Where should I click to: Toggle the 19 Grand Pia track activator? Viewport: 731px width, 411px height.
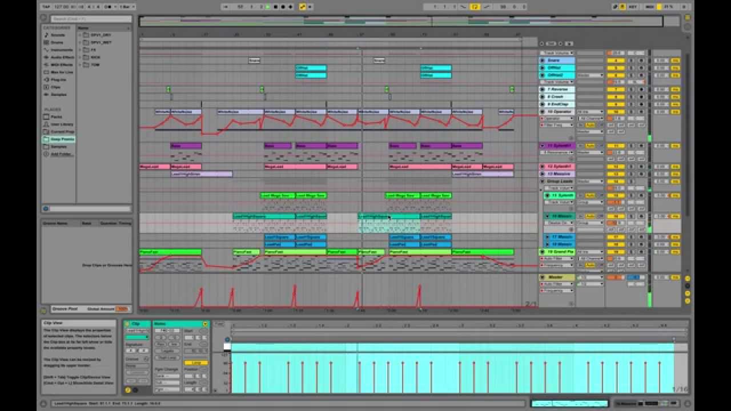[x=616, y=252]
